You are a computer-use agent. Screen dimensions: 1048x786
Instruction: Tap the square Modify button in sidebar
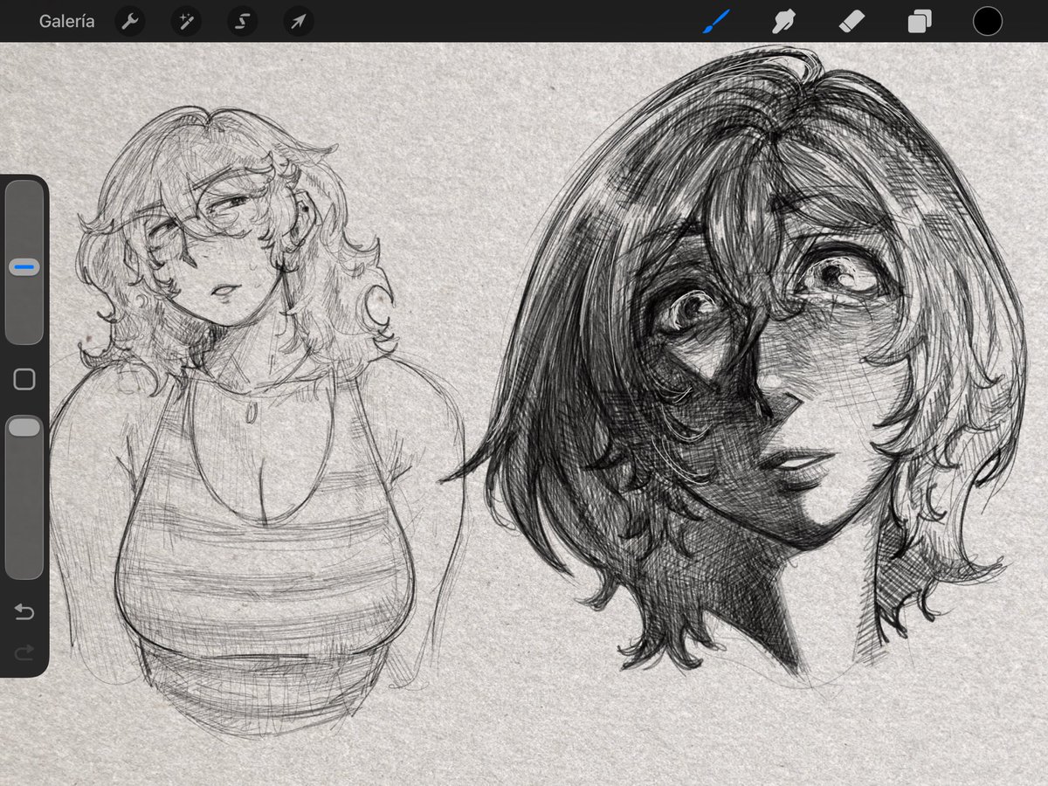click(x=24, y=379)
